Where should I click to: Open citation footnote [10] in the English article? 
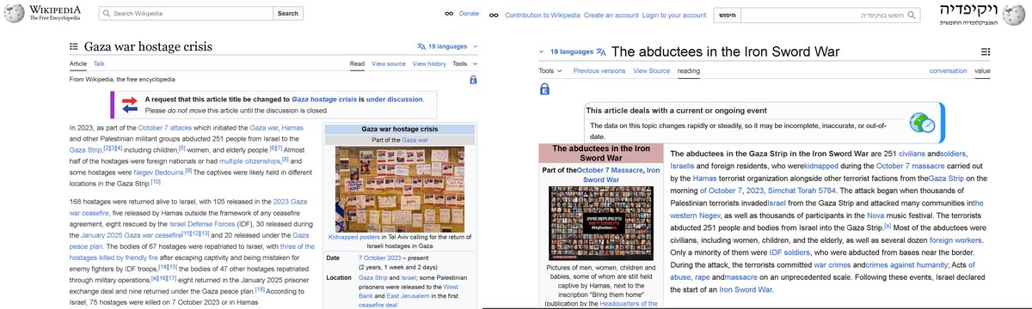click(x=156, y=182)
